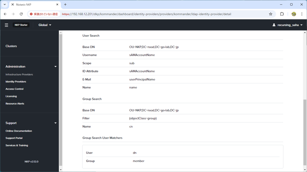Click the sidebar vertical scrollbar
The image size is (307, 172).
coord(61,99)
